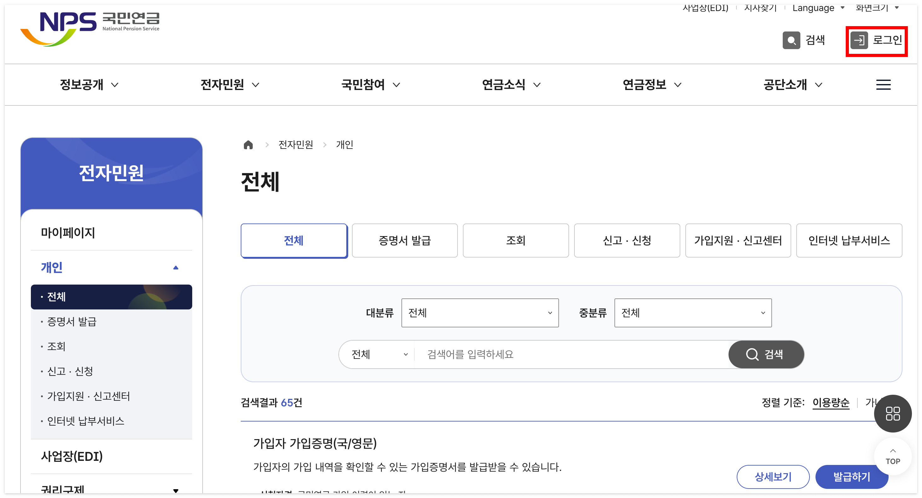
Task: Switch to 인터넷 납부서비스 tab
Action: (x=849, y=241)
